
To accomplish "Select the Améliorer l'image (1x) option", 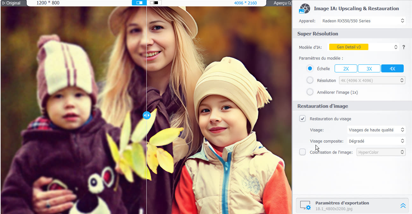I will tap(310, 92).
